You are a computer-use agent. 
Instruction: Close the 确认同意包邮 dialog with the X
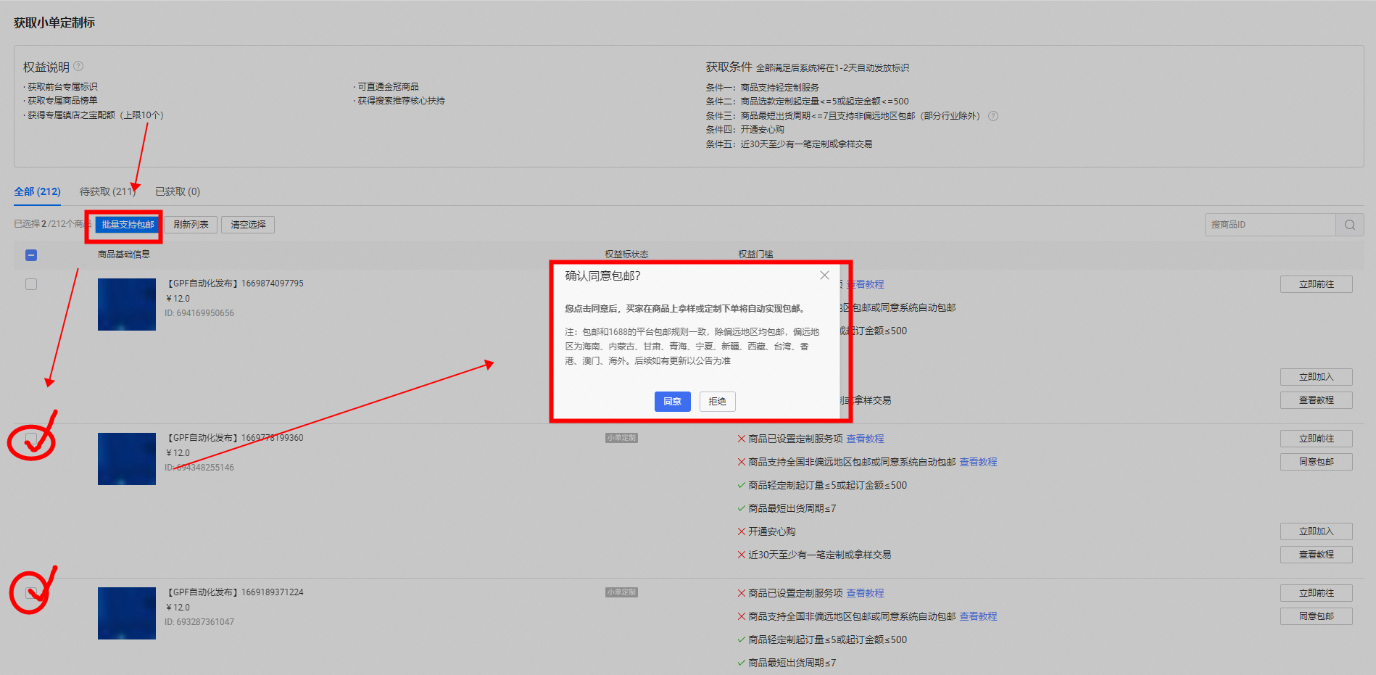click(824, 275)
